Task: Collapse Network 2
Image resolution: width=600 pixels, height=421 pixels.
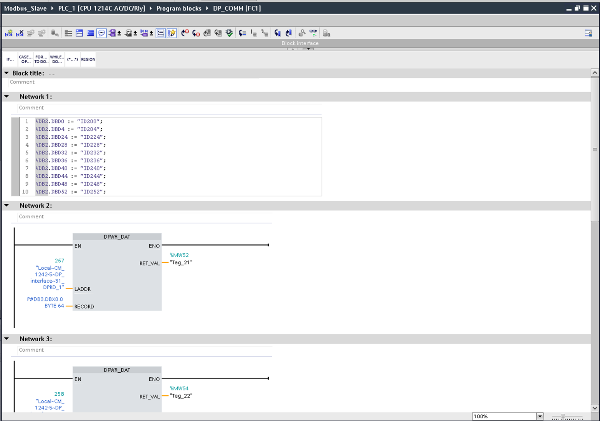Action: pyautogui.click(x=7, y=205)
